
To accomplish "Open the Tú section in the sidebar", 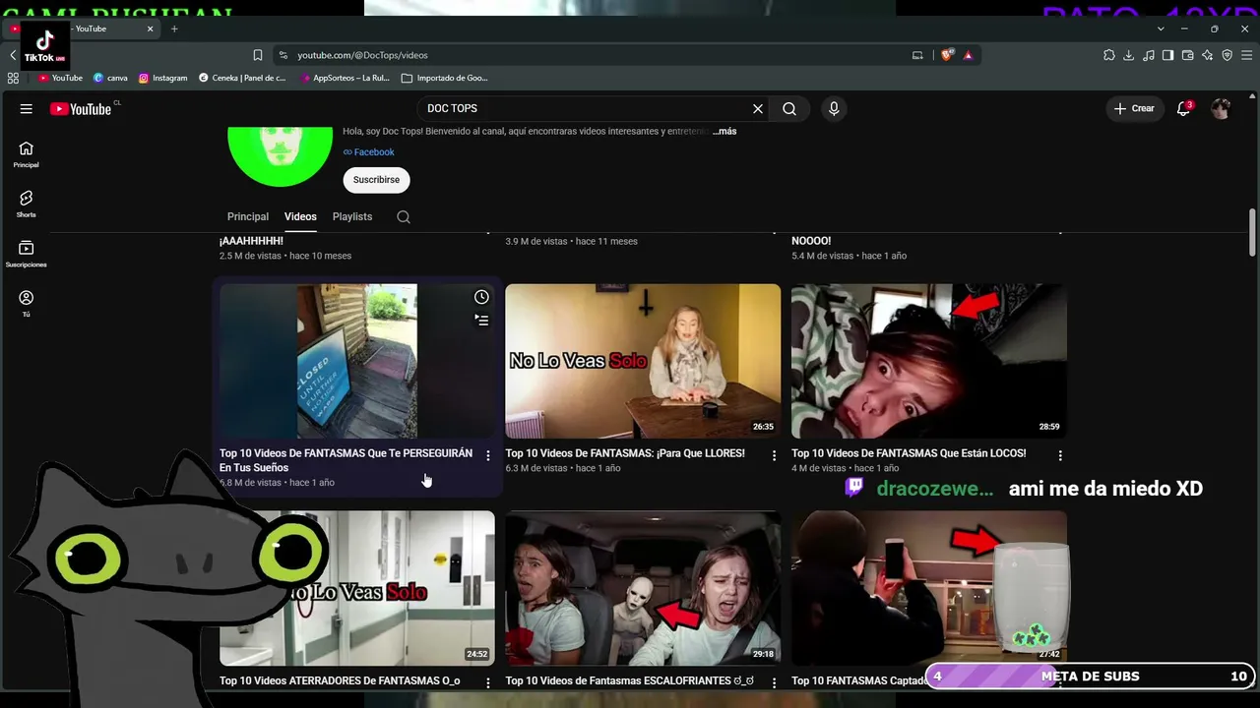I will (x=27, y=304).
